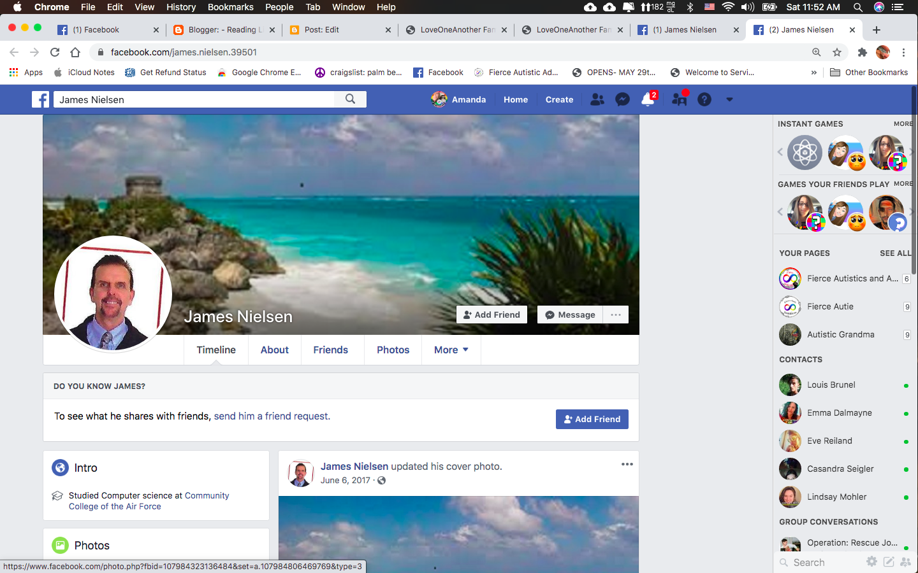Expand the More dropdown on the profile
Screen dimensions: 918x573
(x=451, y=350)
